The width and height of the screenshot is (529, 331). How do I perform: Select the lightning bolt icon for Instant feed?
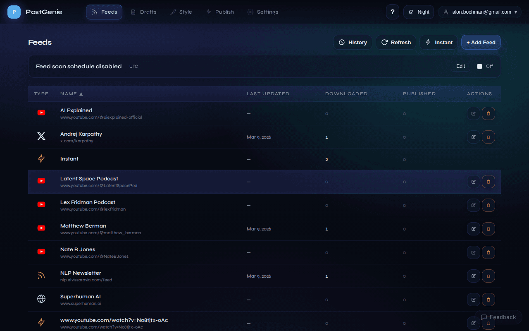tap(41, 159)
